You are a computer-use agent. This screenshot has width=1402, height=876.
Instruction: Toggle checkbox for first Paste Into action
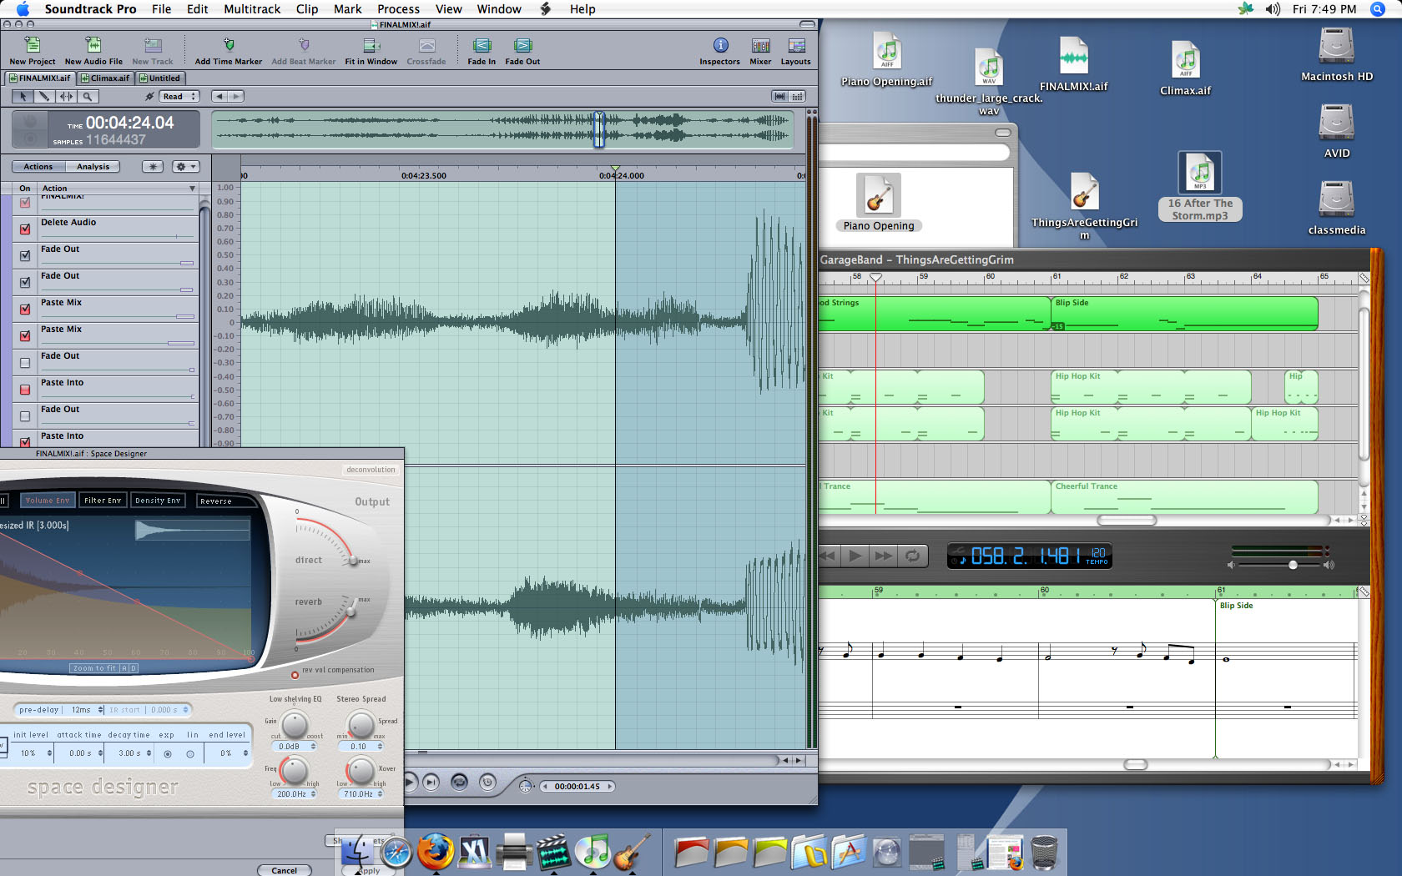(25, 389)
